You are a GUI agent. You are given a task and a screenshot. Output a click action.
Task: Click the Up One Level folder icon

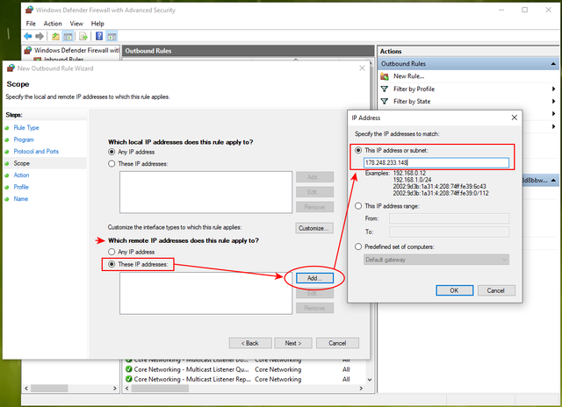[55, 36]
